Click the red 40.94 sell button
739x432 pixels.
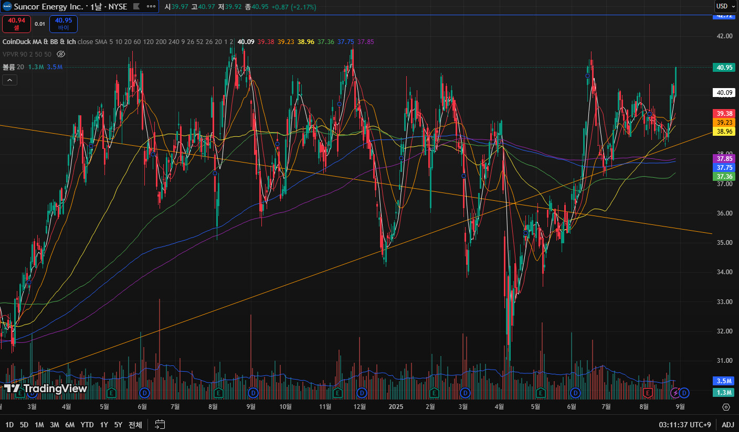coord(16,24)
